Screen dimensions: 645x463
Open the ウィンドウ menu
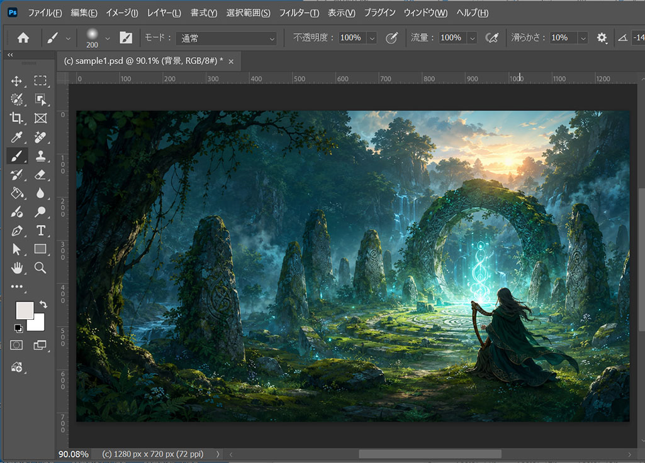click(425, 13)
